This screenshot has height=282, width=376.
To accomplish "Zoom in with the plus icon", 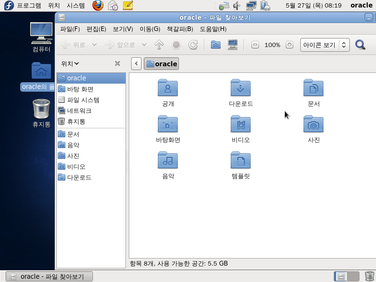I will [x=290, y=45].
